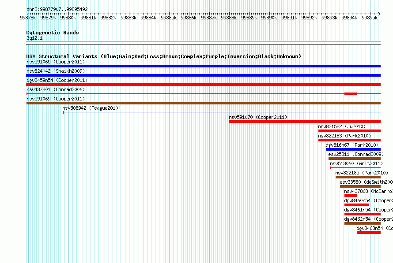
Task: Open nsv437868 (McCarroll) label
Action: pyautogui.click(x=368, y=191)
